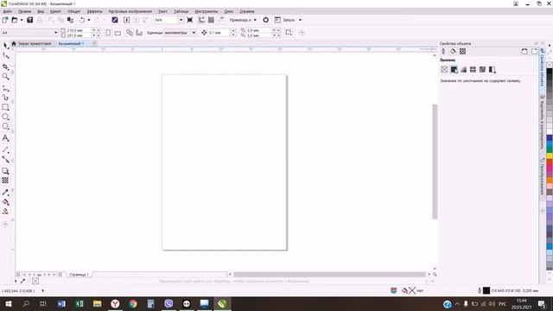Select the Parallel Dimension tool
Viewport: 553px width, 311px height.
[x=5, y=149]
